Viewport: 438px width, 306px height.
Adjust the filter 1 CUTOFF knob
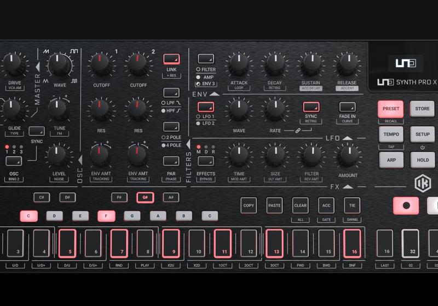(100, 64)
